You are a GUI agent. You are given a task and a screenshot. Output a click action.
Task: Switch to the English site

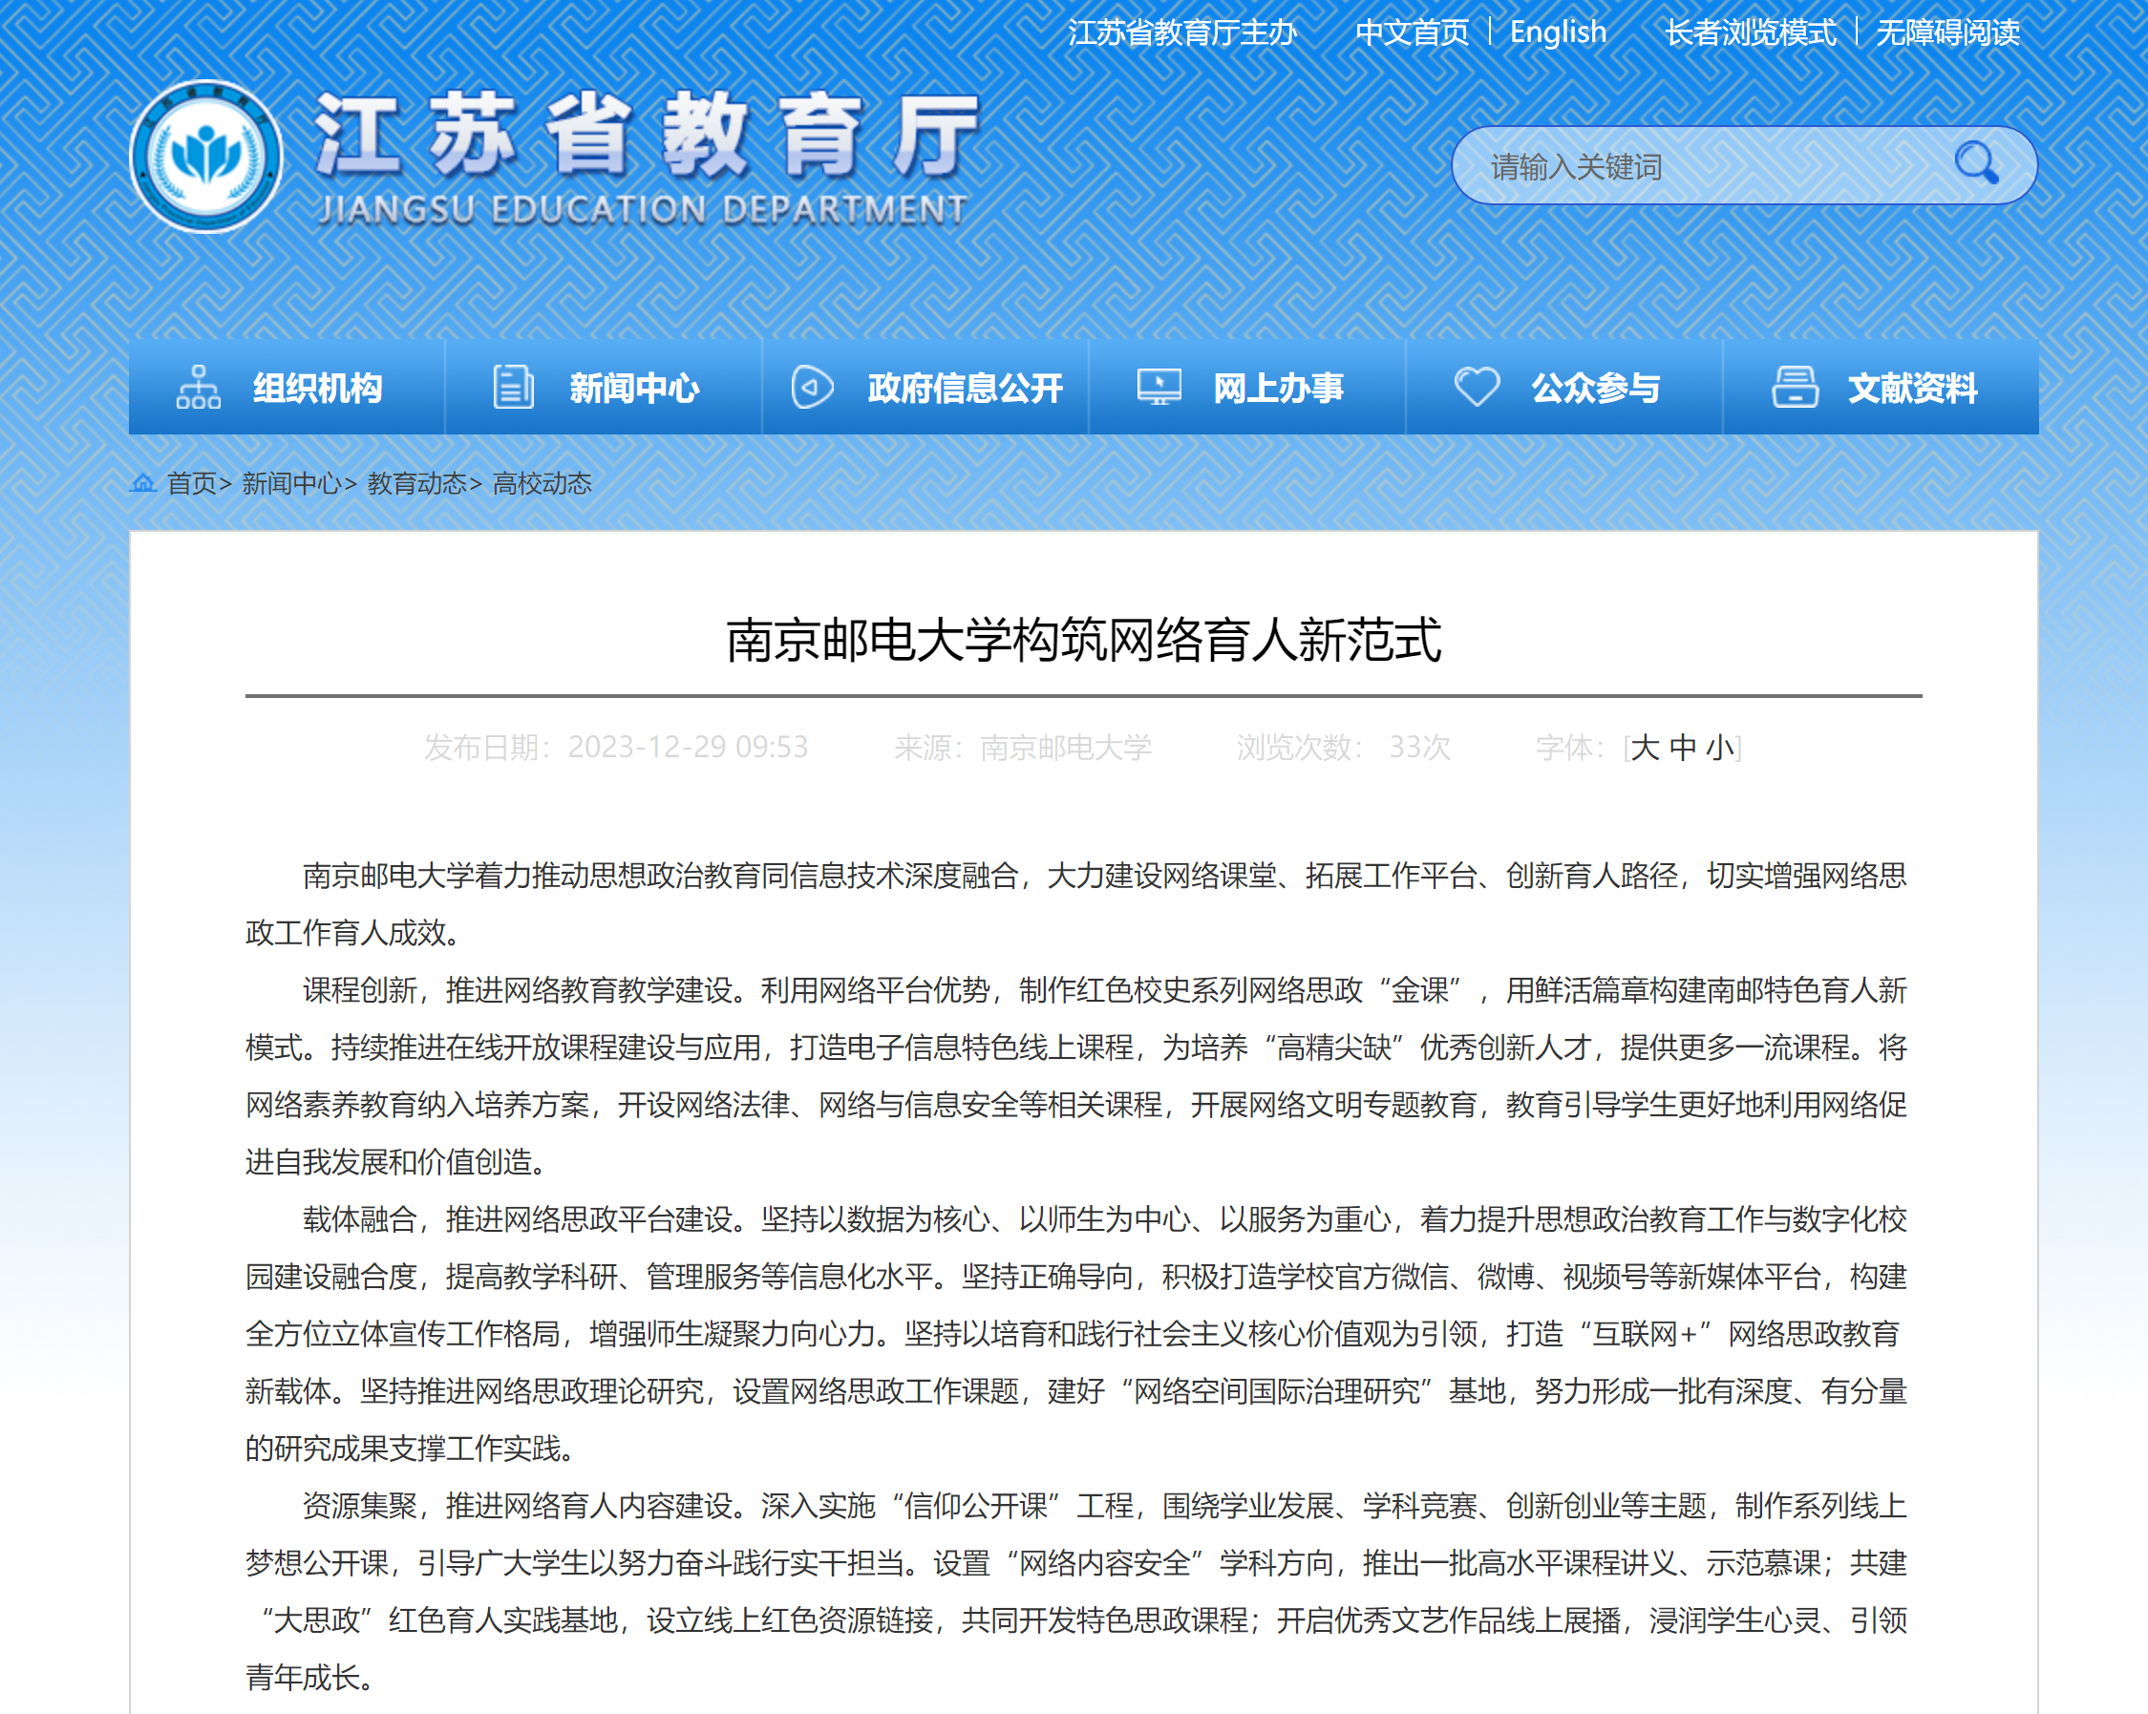tap(1557, 32)
